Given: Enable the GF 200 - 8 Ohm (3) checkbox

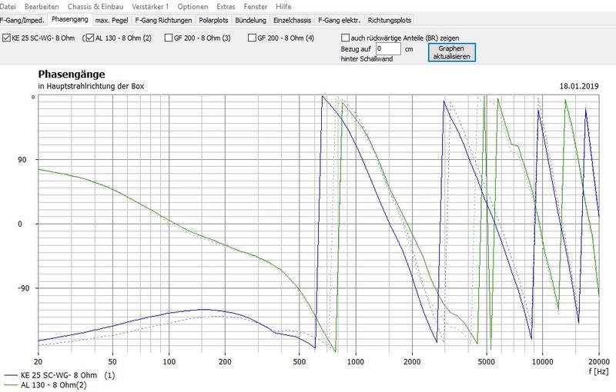Looking at the screenshot, I should click(169, 38).
